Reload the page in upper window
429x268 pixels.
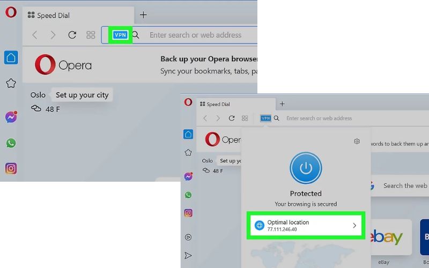click(x=72, y=35)
